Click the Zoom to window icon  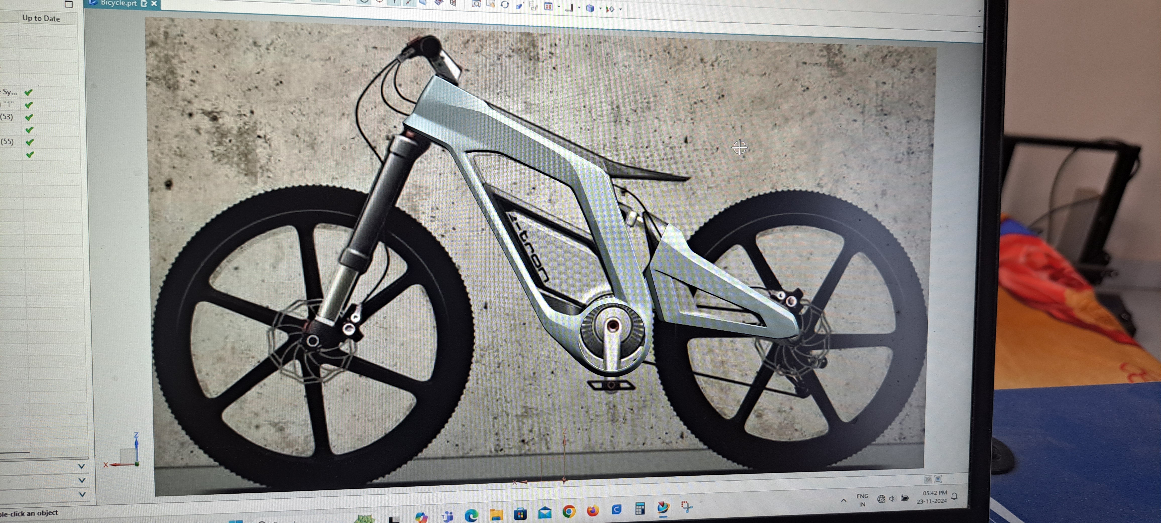click(476, 5)
